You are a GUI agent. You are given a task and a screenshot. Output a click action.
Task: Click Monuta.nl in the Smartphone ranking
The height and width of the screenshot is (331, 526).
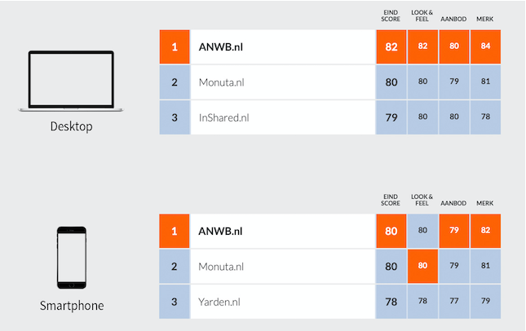pyautogui.click(x=221, y=267)
